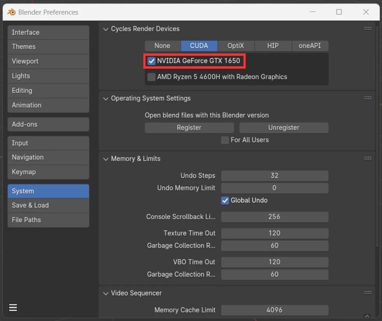This screenshot has height=321, width=382.
Task: Select the System section
Action: click(48, 191)
